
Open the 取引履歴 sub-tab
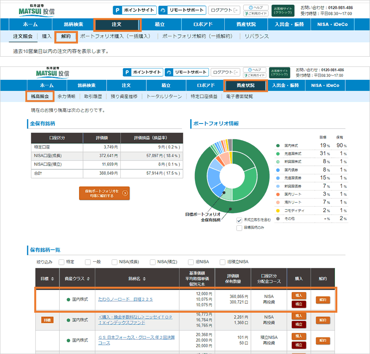[93, 96]
